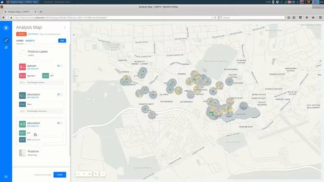Click ADD ANALYSIS under middle education layer

[33, 98]
